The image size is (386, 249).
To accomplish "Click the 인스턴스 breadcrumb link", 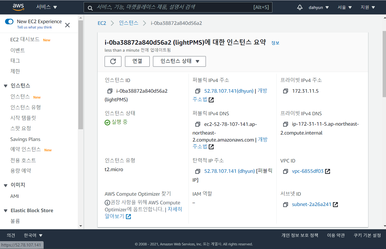I will [129, 23].
